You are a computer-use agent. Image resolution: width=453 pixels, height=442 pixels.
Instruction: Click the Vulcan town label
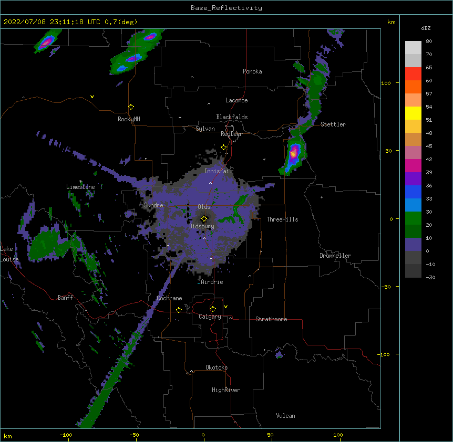(285, 416)
